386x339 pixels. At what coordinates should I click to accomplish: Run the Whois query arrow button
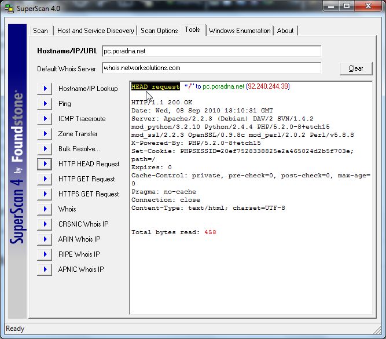pyautogui.click(x=45, y=209)
